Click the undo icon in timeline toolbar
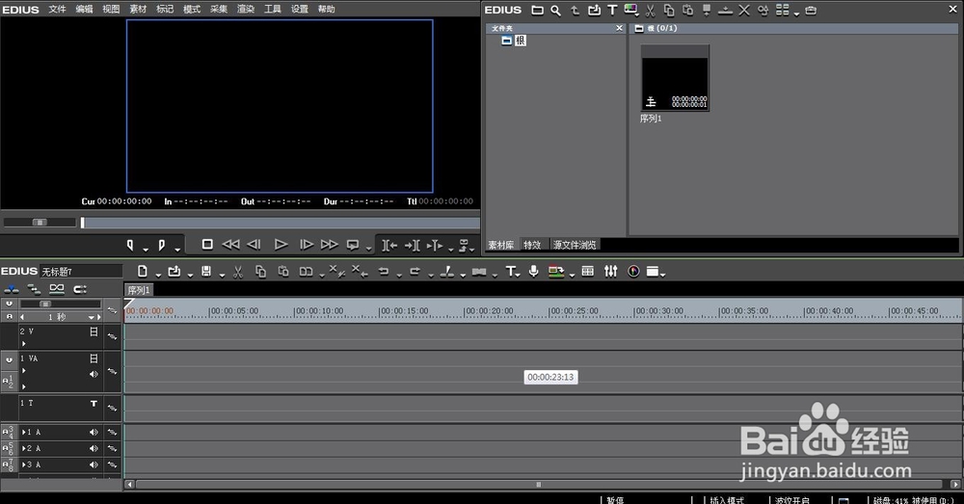The height and width of the screenshot is (504, 964). pos(384,271)
